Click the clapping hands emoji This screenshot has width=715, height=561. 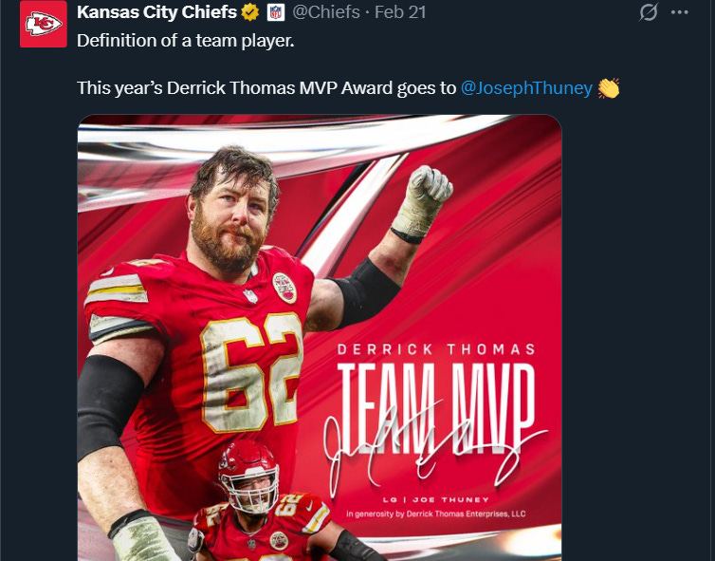pos(609,88)
